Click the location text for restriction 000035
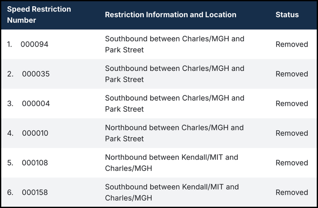The height and width of the screenshot is (208, 318). click(x=174, y=74)
